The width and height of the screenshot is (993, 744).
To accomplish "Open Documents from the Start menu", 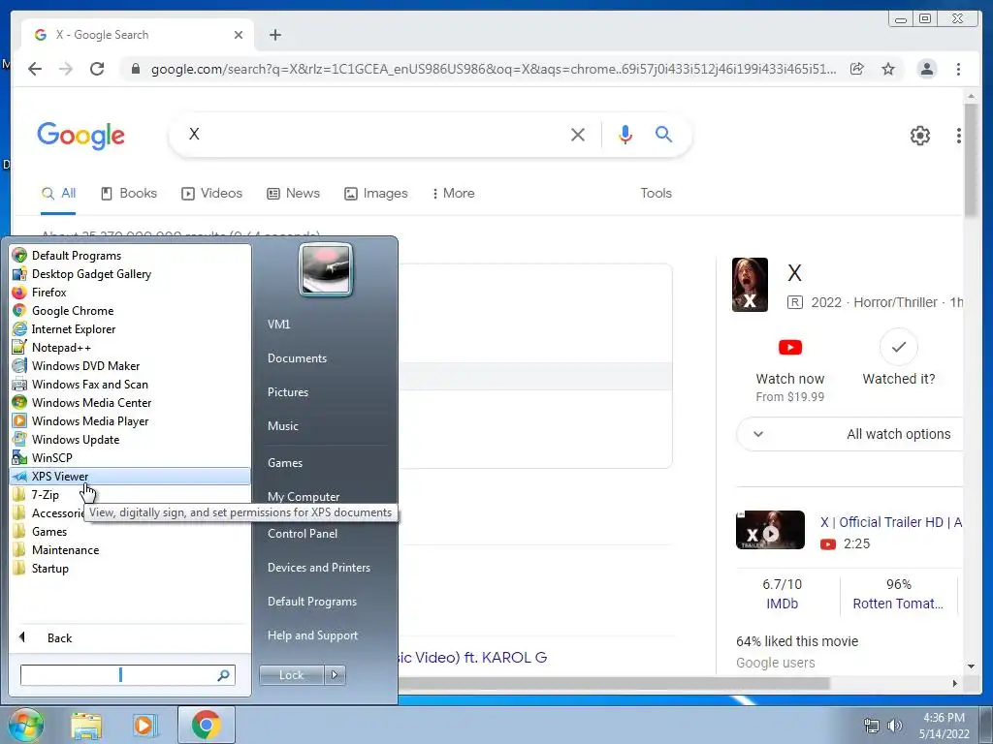I will (297, 358).
